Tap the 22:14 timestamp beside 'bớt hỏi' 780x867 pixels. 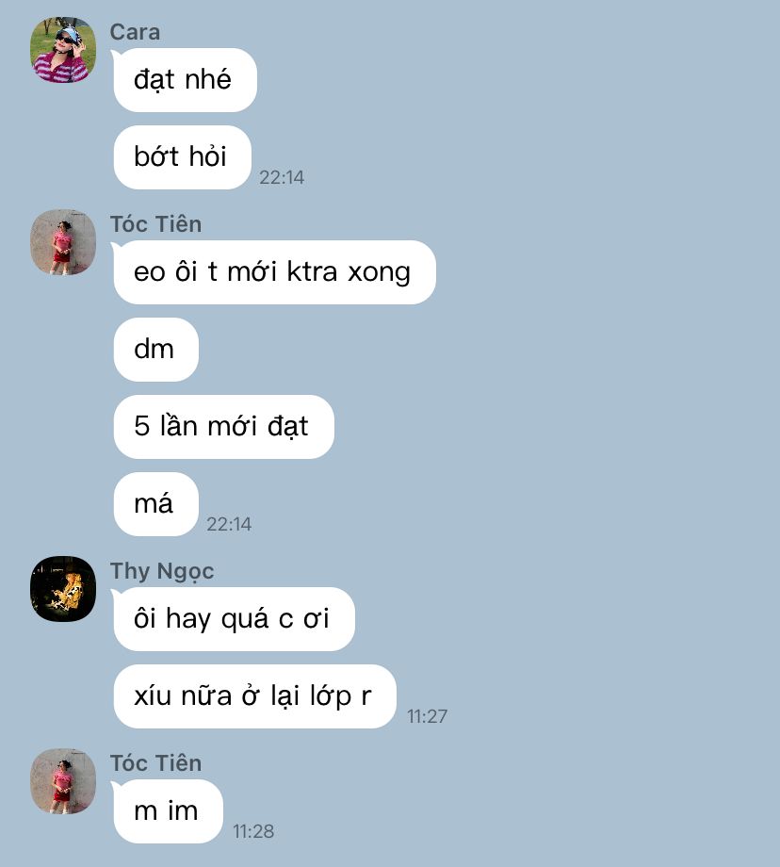282,177
